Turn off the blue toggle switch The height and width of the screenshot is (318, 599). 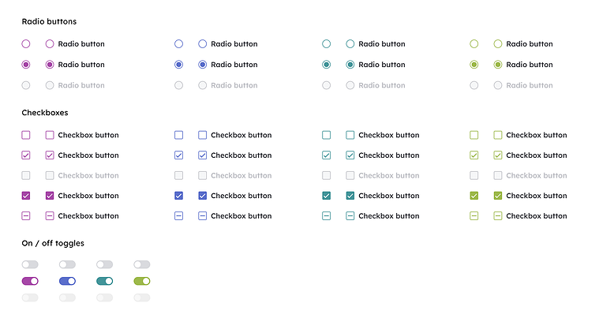pos(67,281)
